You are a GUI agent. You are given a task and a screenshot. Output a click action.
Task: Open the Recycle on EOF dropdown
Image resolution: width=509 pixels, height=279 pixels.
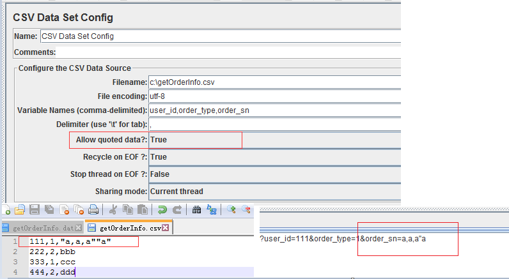click(x=274, y=157)
